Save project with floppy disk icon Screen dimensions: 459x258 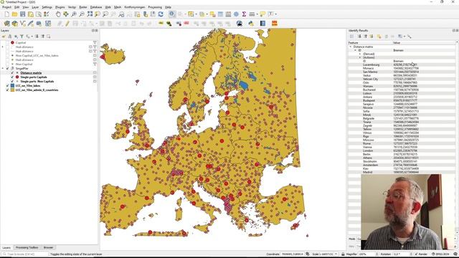22,14
